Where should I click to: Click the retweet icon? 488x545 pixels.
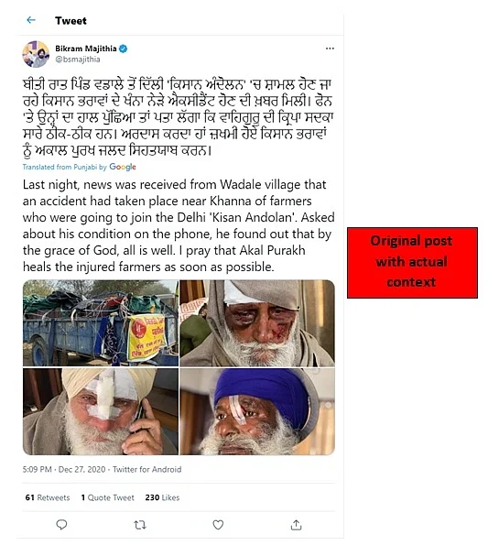click(x=140, y=525)
